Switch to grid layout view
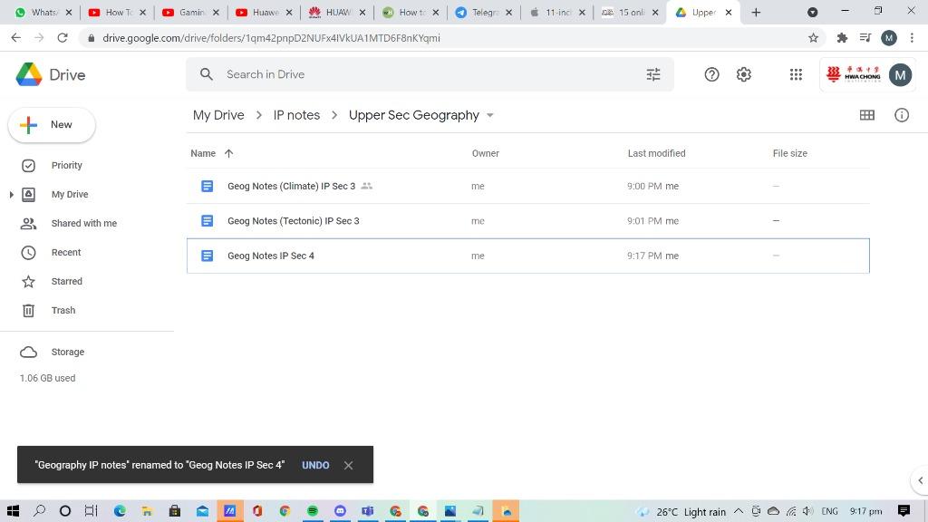928x522 pixels. (x=866, y=115)
